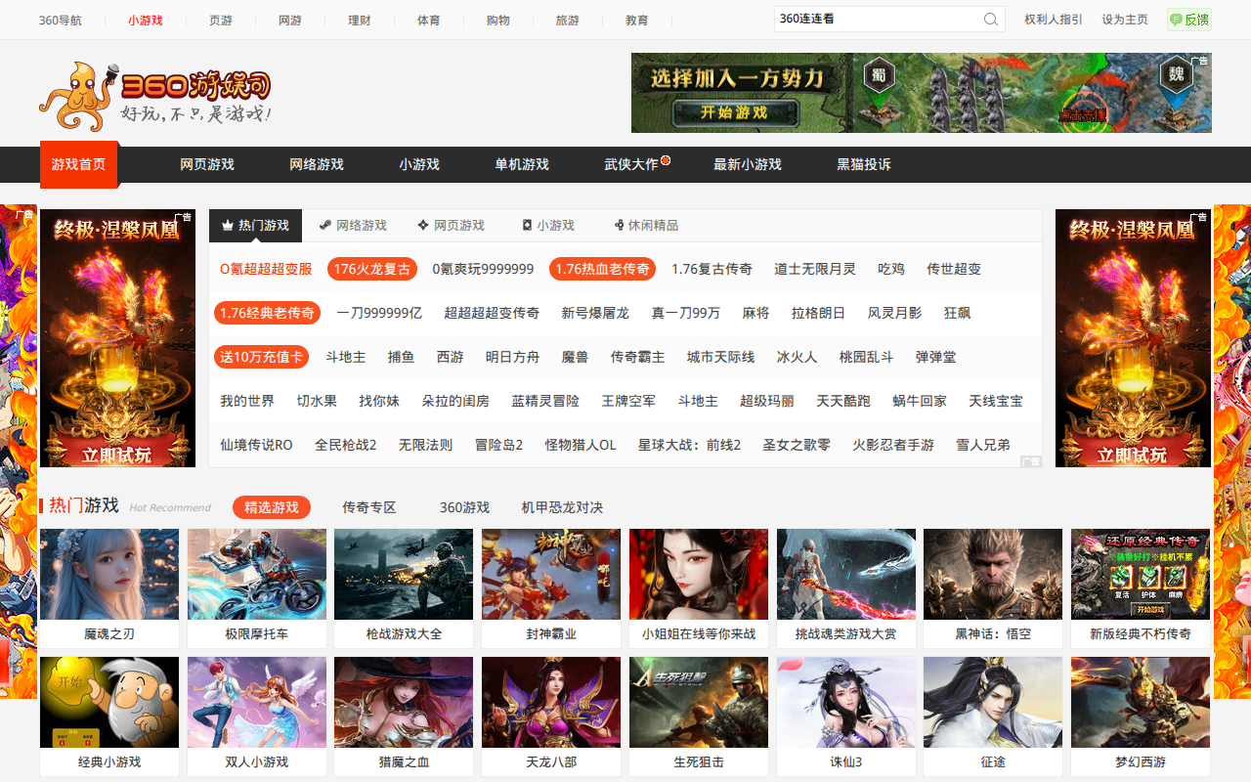Switch to 传奇专区 game filter

(368, 507)
